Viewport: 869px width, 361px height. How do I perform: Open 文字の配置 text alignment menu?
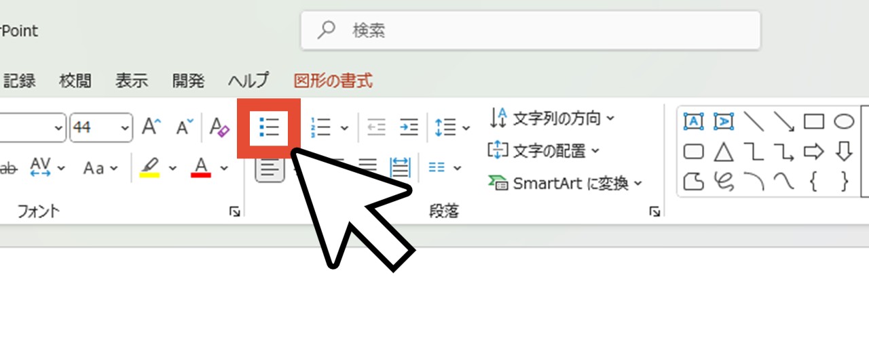[544, 150]
